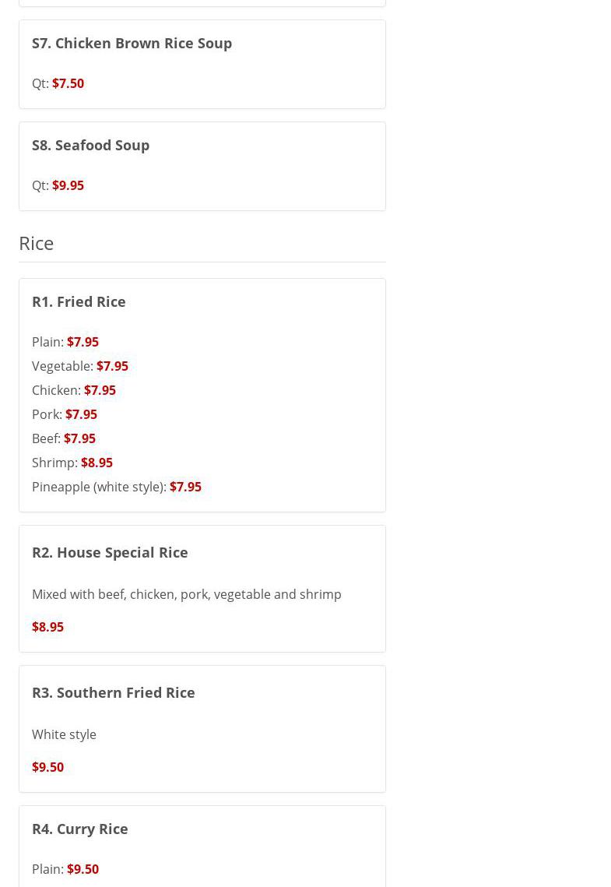Open the R1. Fried Rice item

pyautogui.click(x=79, y=301)
